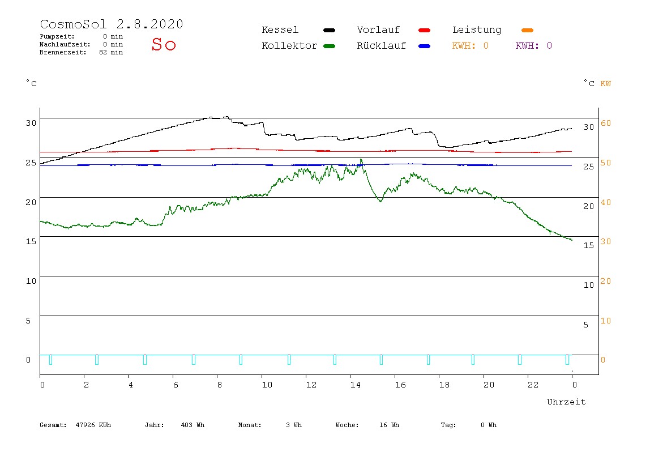Select the cyan pulse marker between hours 16 and 18
This screenshot has width=650, height=460.
[x=428, y=360]
